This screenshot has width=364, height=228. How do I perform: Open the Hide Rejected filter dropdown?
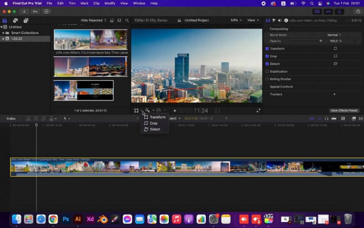tap(94, 20)
